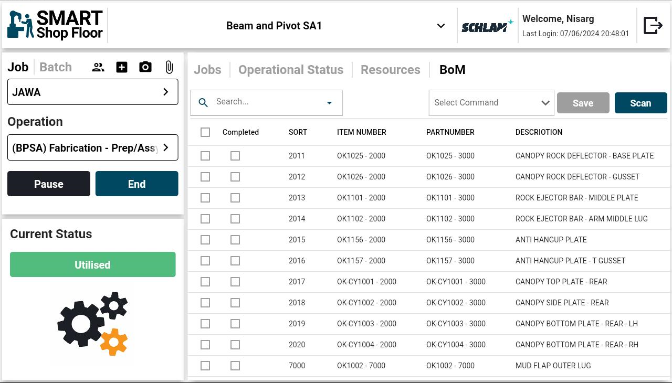Click the add (plus) icon in Job panel
The height and width of the screenshot is (383, 672).
[122, 67]
